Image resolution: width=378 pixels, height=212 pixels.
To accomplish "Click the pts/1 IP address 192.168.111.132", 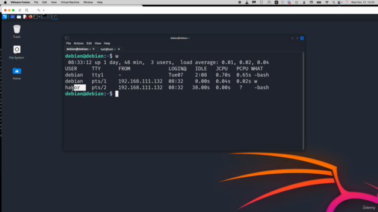I will [141, 81].
